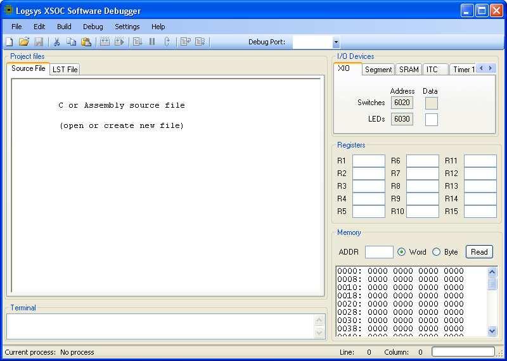
Task: Close the debugger window
Action: tap(496, 11)
